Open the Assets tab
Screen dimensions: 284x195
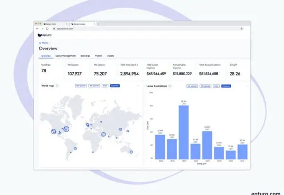pos(110,56)
